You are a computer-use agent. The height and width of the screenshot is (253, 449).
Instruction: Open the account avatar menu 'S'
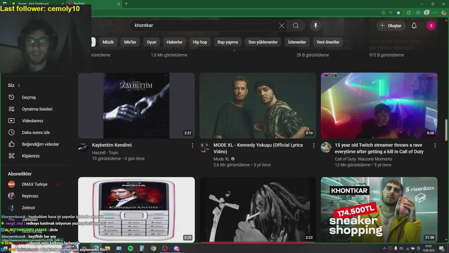[431, 26]
